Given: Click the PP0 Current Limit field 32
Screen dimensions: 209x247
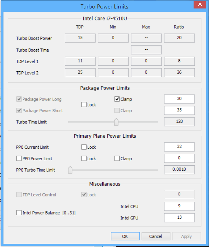Looking at the screenshot, I should coord(179,147).
